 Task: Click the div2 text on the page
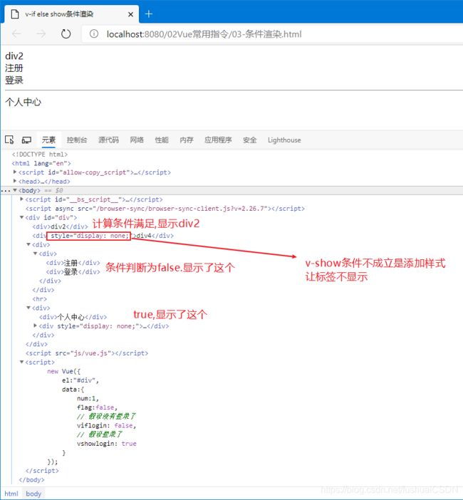coord(14,56)
